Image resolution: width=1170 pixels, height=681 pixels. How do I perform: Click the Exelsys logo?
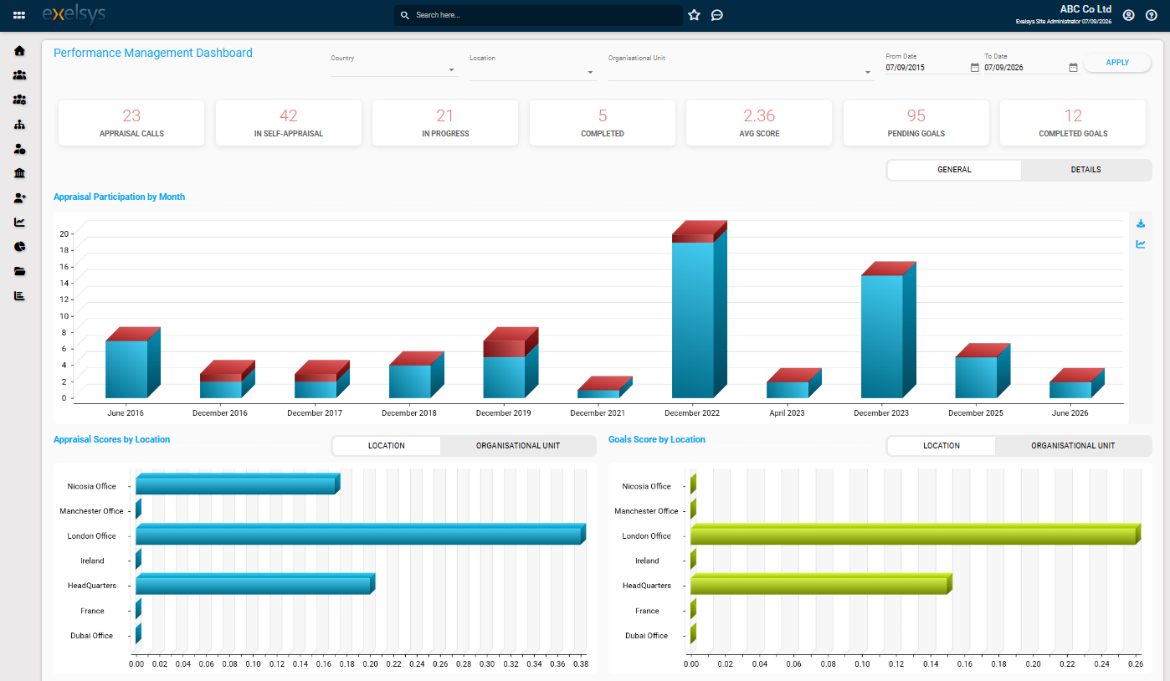[74, 15]
